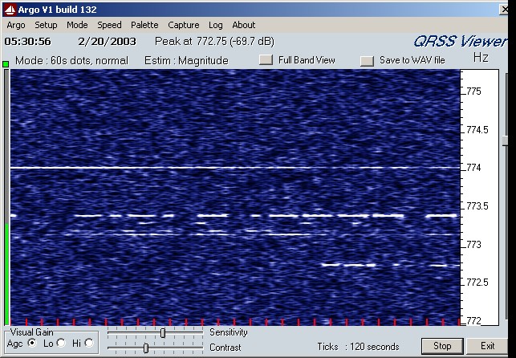
Task: Open the About menu
Action: 243,25
